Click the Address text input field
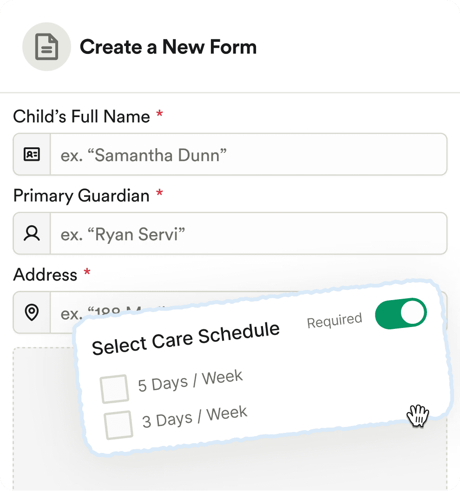 (65, 313)
